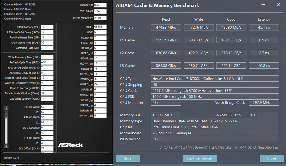
Task: Click Motherboard value ASRock Z370 Gaming K6
Action: (215, 133)
